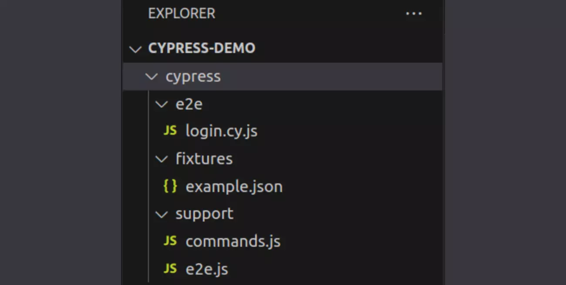
Task: Select the e2e folder label
Action: [x=189, y=104]
